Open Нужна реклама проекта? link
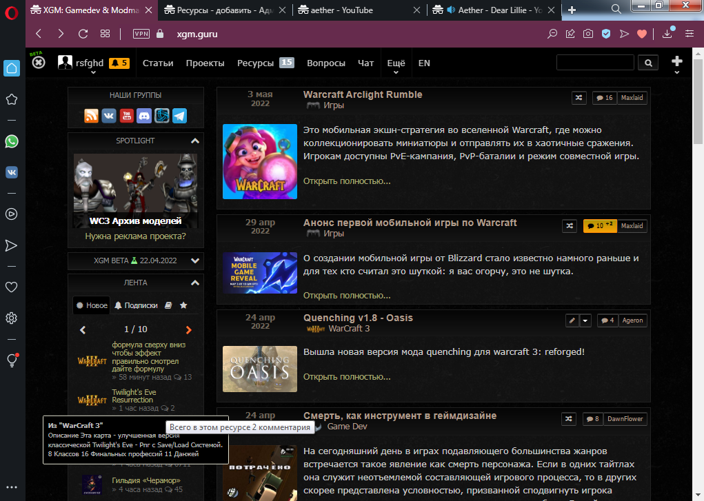The width and height of the screenshot is (704, 501). 136,236
